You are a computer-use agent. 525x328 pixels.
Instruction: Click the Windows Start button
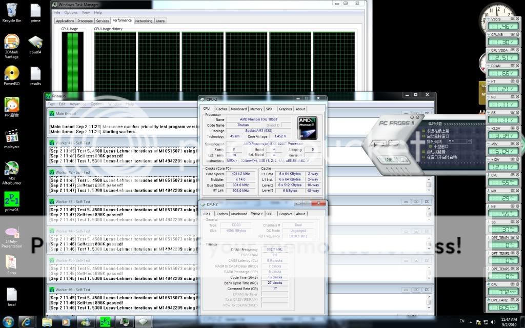click(8, 321)
